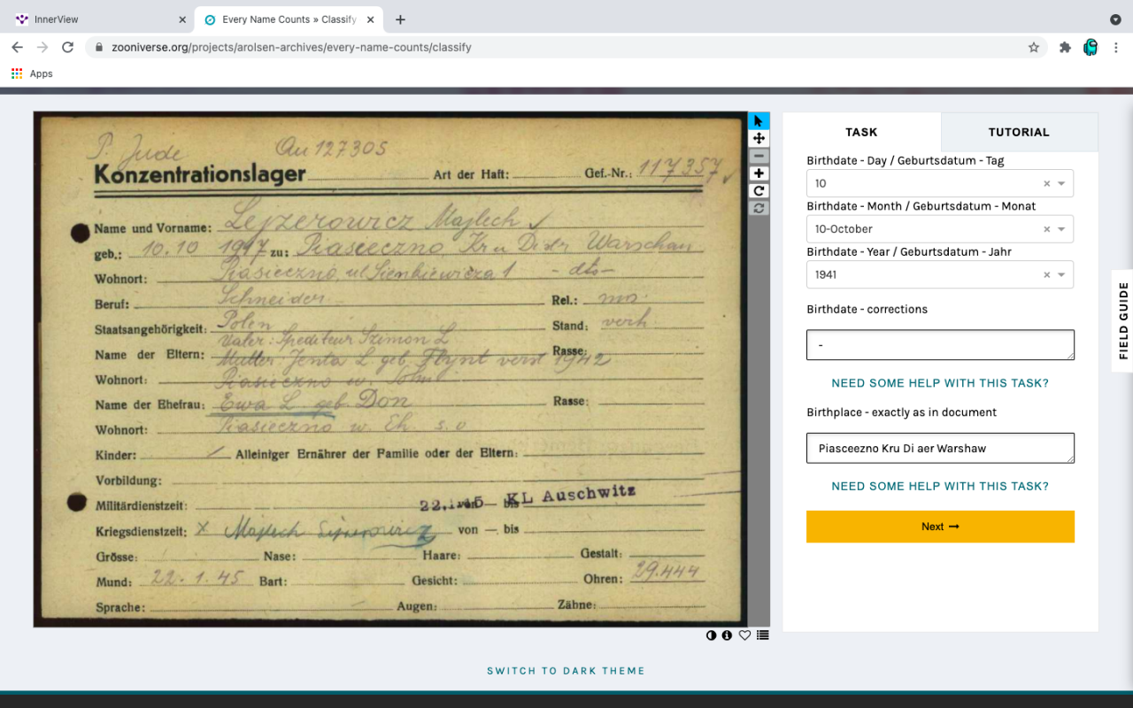Select the pointer annotate tool
The height and width of the screenshot is (708, 1133).
click(x=759, y=120)
